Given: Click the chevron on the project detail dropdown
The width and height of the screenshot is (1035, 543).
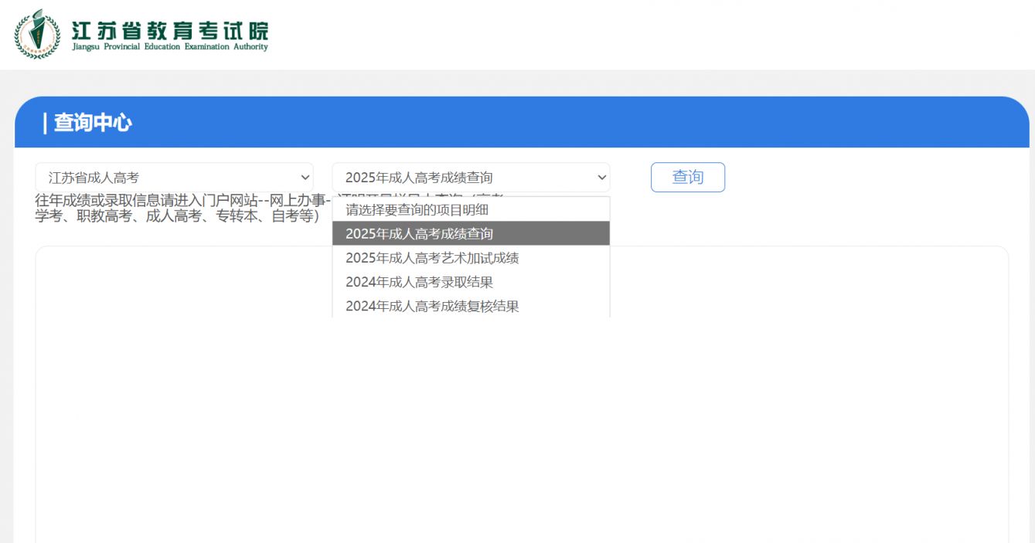Looking at the screenshot, I should tap(601, 177).
